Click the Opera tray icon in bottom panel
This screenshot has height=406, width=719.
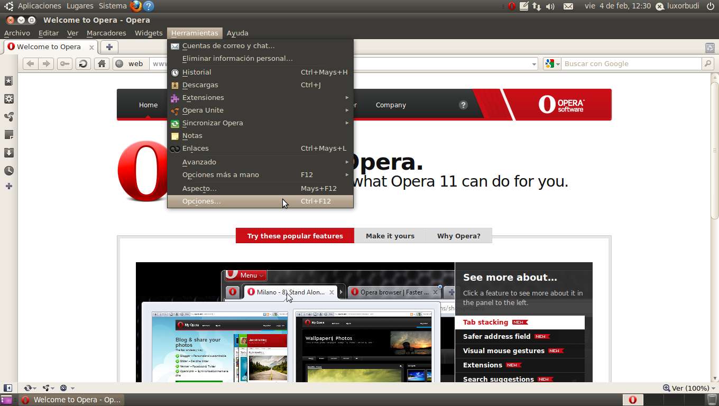pyautogui.click(x=632, y=400)
